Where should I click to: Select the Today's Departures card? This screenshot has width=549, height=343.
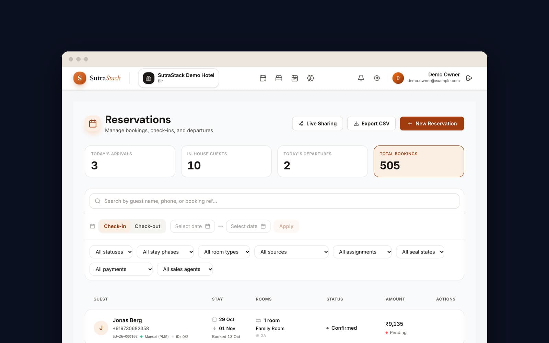click(x=323, y=162)
